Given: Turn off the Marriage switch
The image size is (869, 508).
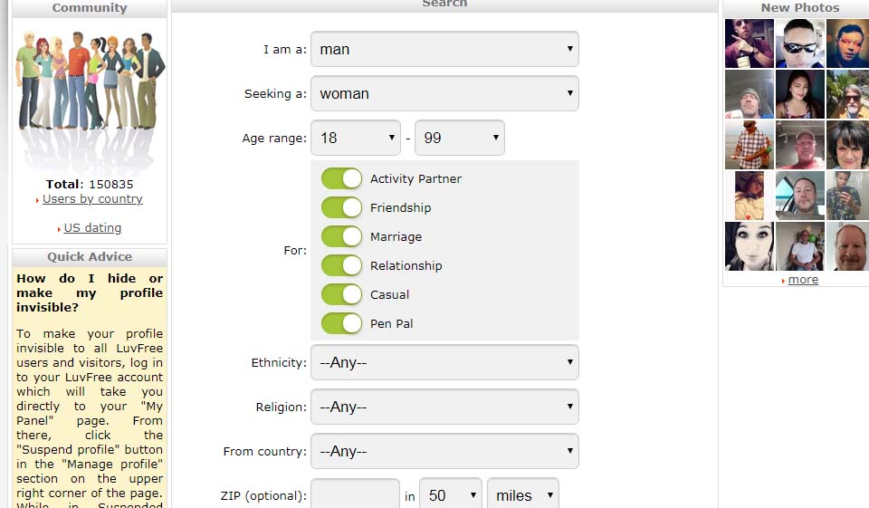Looking at the screenshot, I should [341, 236].
